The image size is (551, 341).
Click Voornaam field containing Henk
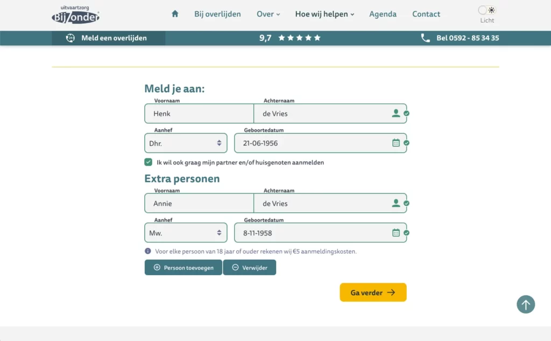click(x=199, y=113)
